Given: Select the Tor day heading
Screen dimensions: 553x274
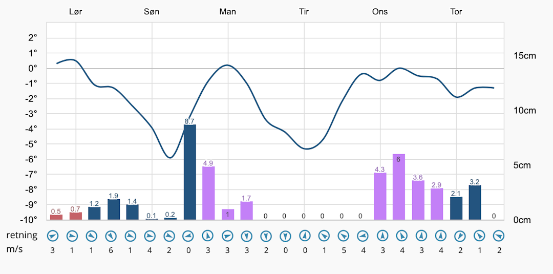Looking at the screenshot, I should tap(456, 11).
